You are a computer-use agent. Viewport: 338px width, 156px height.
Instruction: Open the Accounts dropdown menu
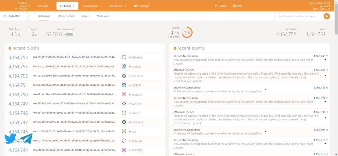point(44,6)
